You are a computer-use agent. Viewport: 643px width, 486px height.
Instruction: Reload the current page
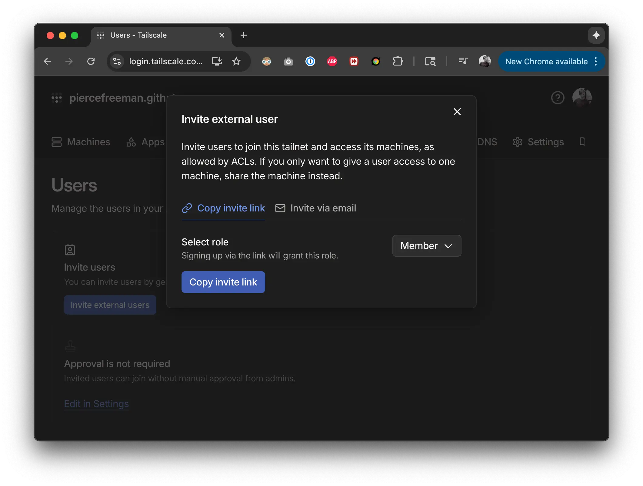point(91,61)
